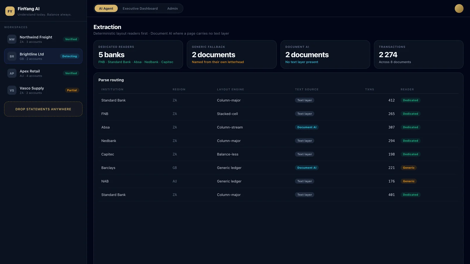Click the Document AI tag in Absa row

tap(307, 127)
